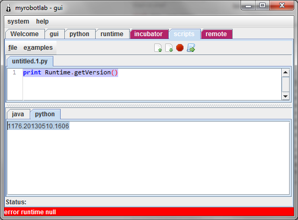Select the untitled.1.py editor tab
This screenshot has width=298, height=220.
point(30,61)
